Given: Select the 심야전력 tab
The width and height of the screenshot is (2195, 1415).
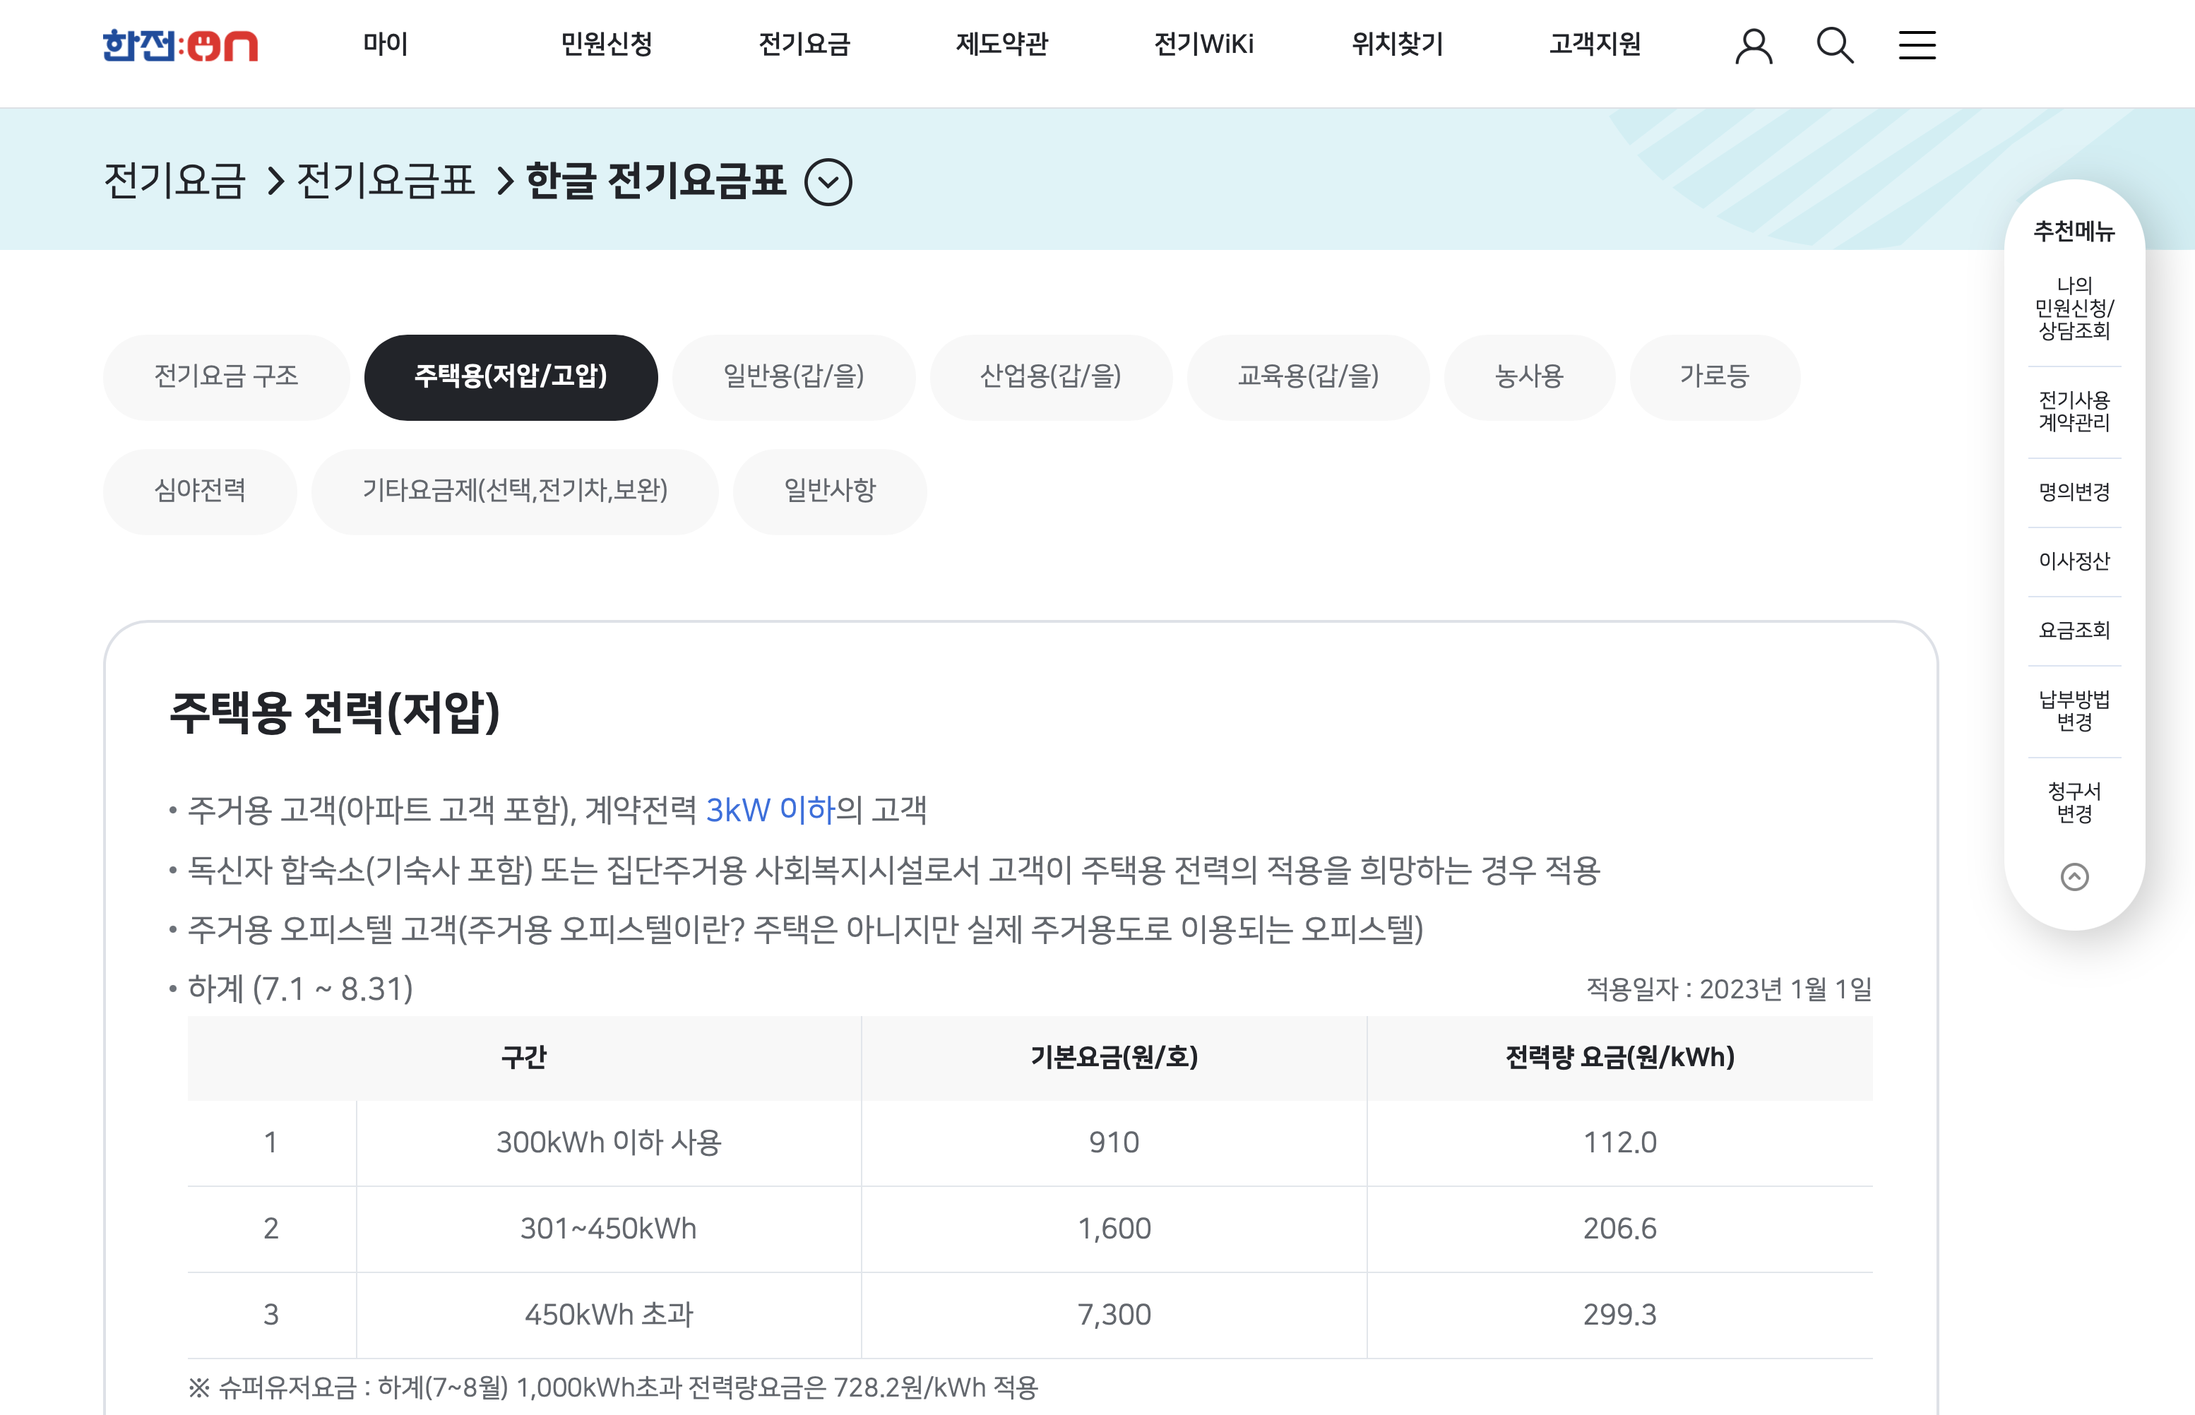Looking at the screenshot, I should 199,491.
